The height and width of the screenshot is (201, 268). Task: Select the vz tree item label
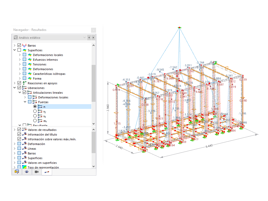tap(44, 116)
